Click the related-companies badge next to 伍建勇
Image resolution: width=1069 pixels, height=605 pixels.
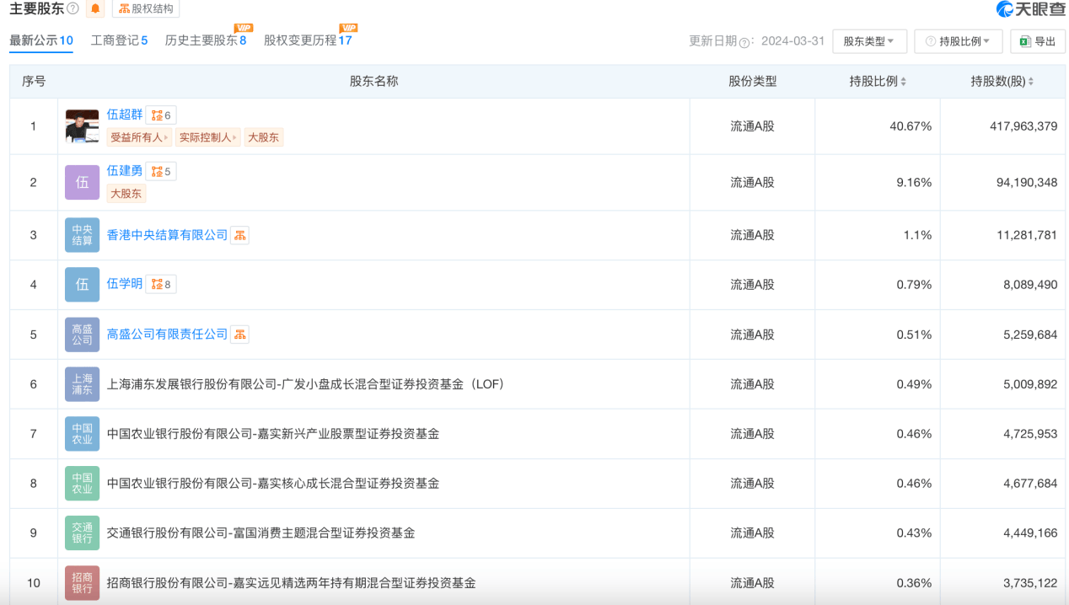point(161,172)
